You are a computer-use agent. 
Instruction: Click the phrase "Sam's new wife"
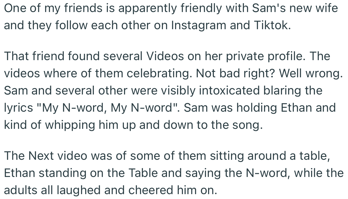click(x=295, y=8)
